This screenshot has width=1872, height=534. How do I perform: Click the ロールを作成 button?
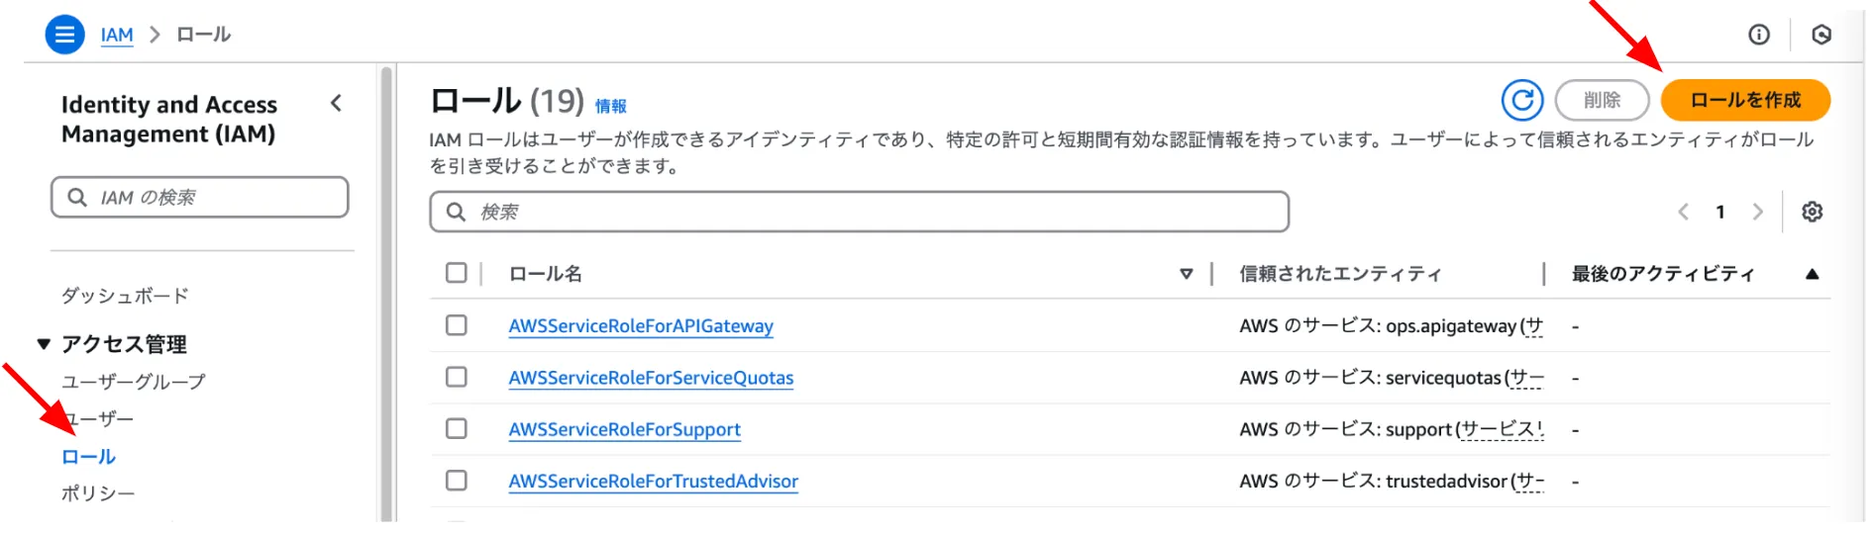click(1745, 100)
